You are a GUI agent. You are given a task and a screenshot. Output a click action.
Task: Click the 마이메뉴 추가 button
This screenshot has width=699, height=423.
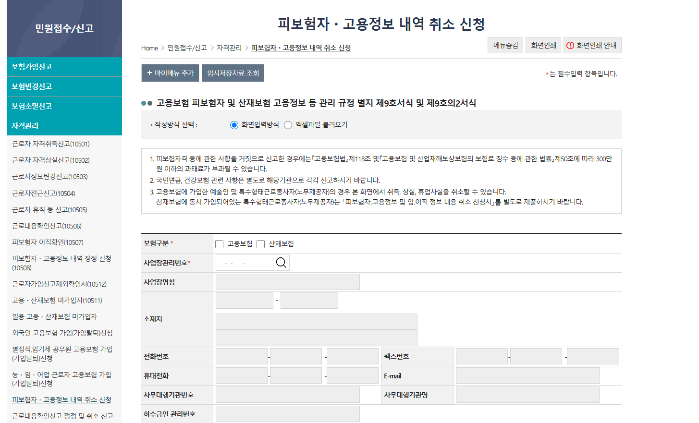coord(170,73)
